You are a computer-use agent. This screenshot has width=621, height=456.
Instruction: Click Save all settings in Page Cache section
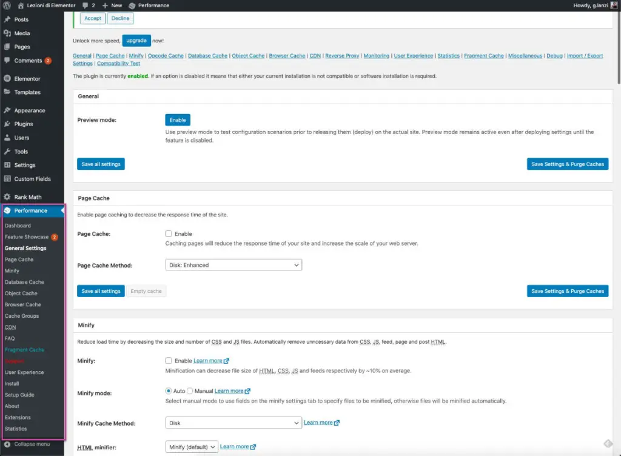[x=101, y=291]
